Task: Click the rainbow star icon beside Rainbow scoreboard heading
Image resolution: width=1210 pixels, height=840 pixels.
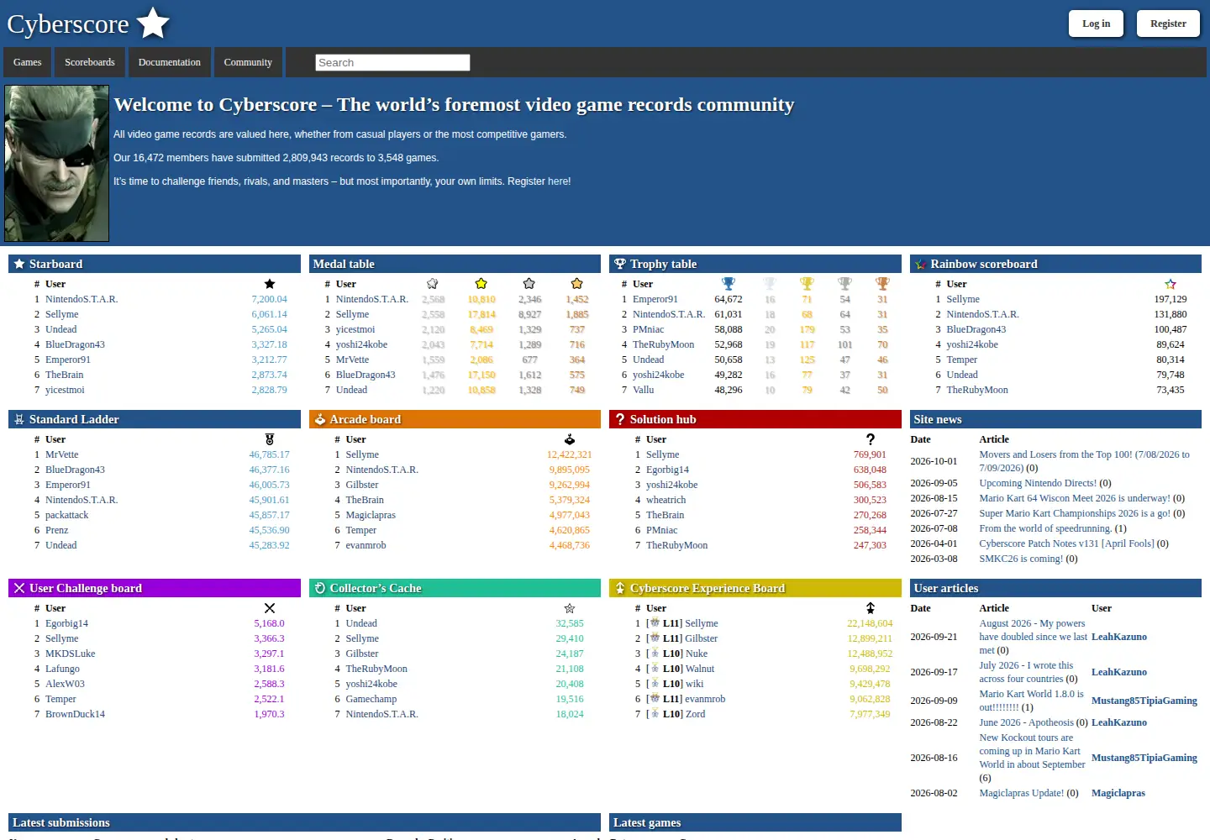Action: (921, 265)
